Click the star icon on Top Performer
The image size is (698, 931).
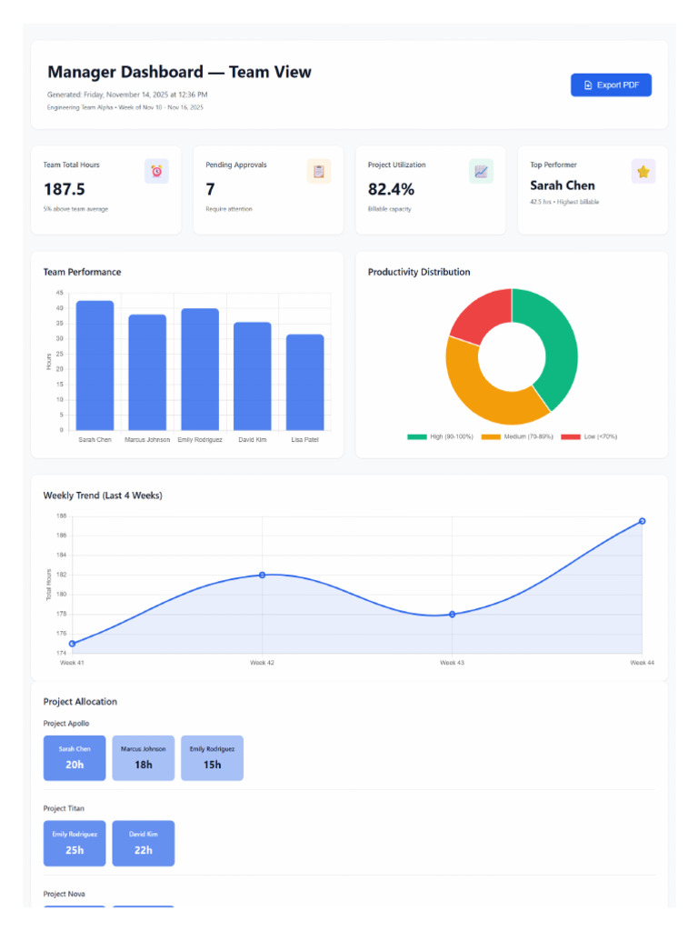[x=643, y=172]
